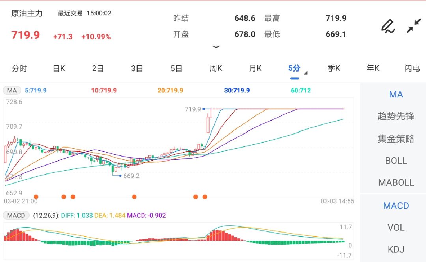Select the 月K chart period
The height and width of the screenshot is (262, 426).
coord(255,68)
